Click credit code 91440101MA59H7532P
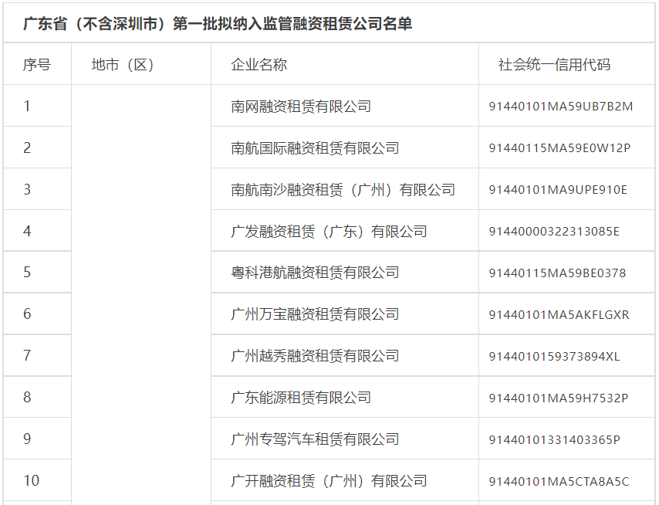Viewport: 659px width, 505px height. point(559,398)
